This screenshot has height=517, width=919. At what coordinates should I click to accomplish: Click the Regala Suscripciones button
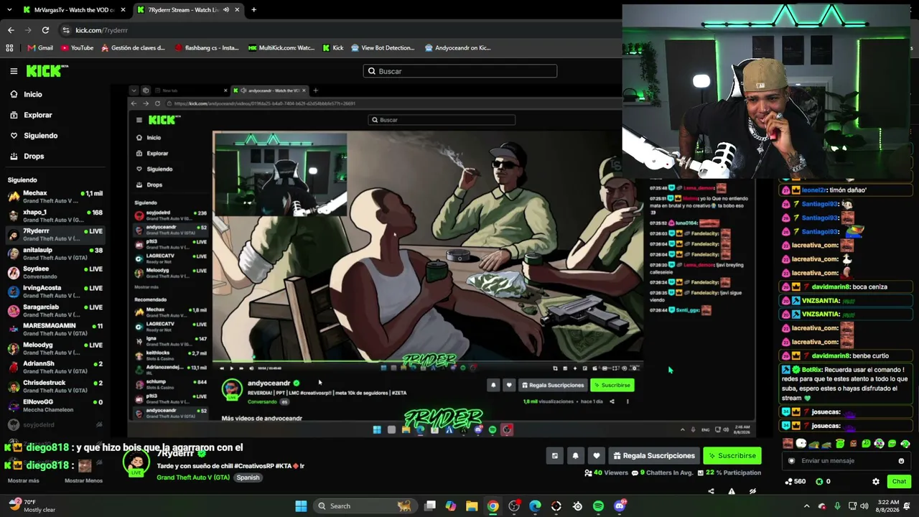653,456
